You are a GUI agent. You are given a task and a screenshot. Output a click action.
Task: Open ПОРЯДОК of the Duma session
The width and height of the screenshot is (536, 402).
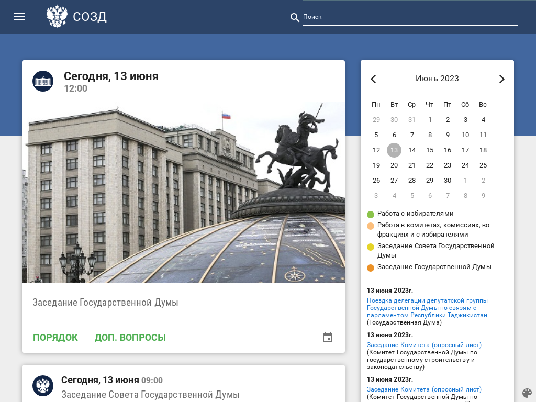[55, 338]
